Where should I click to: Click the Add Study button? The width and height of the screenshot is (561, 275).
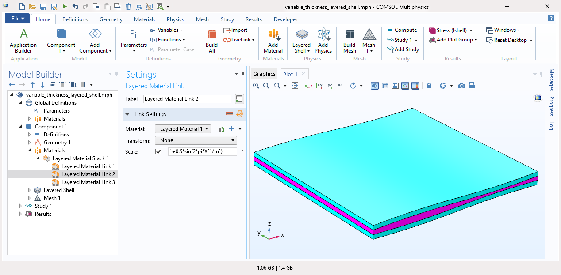coord(403,49)
